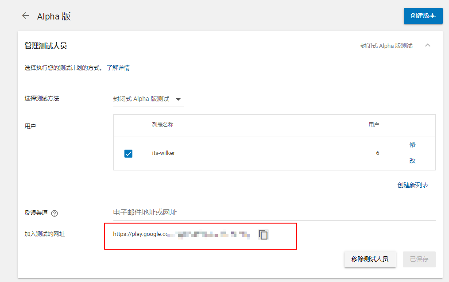Collapse the 管理测试人员 section

(x=427, y=45)
